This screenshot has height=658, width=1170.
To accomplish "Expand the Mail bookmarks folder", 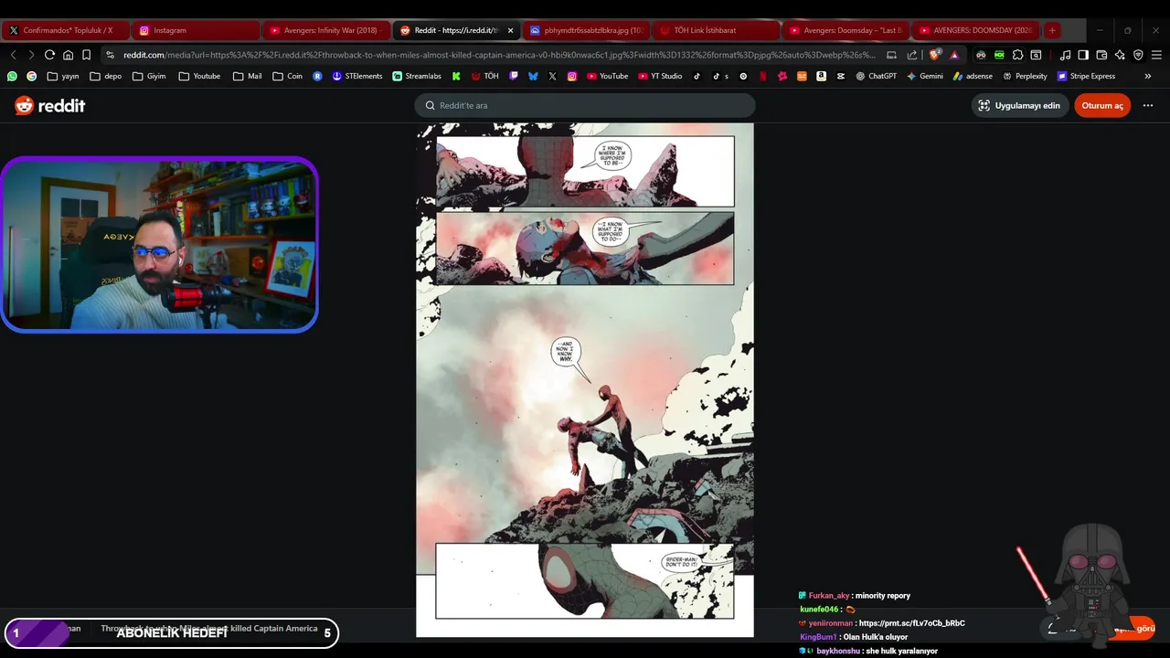I will pos(247,76).
